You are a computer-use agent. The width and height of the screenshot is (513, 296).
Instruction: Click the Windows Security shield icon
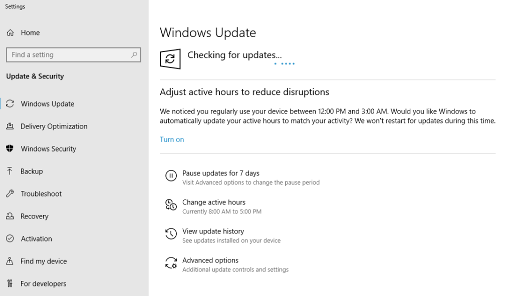click(x=10, y=148)
